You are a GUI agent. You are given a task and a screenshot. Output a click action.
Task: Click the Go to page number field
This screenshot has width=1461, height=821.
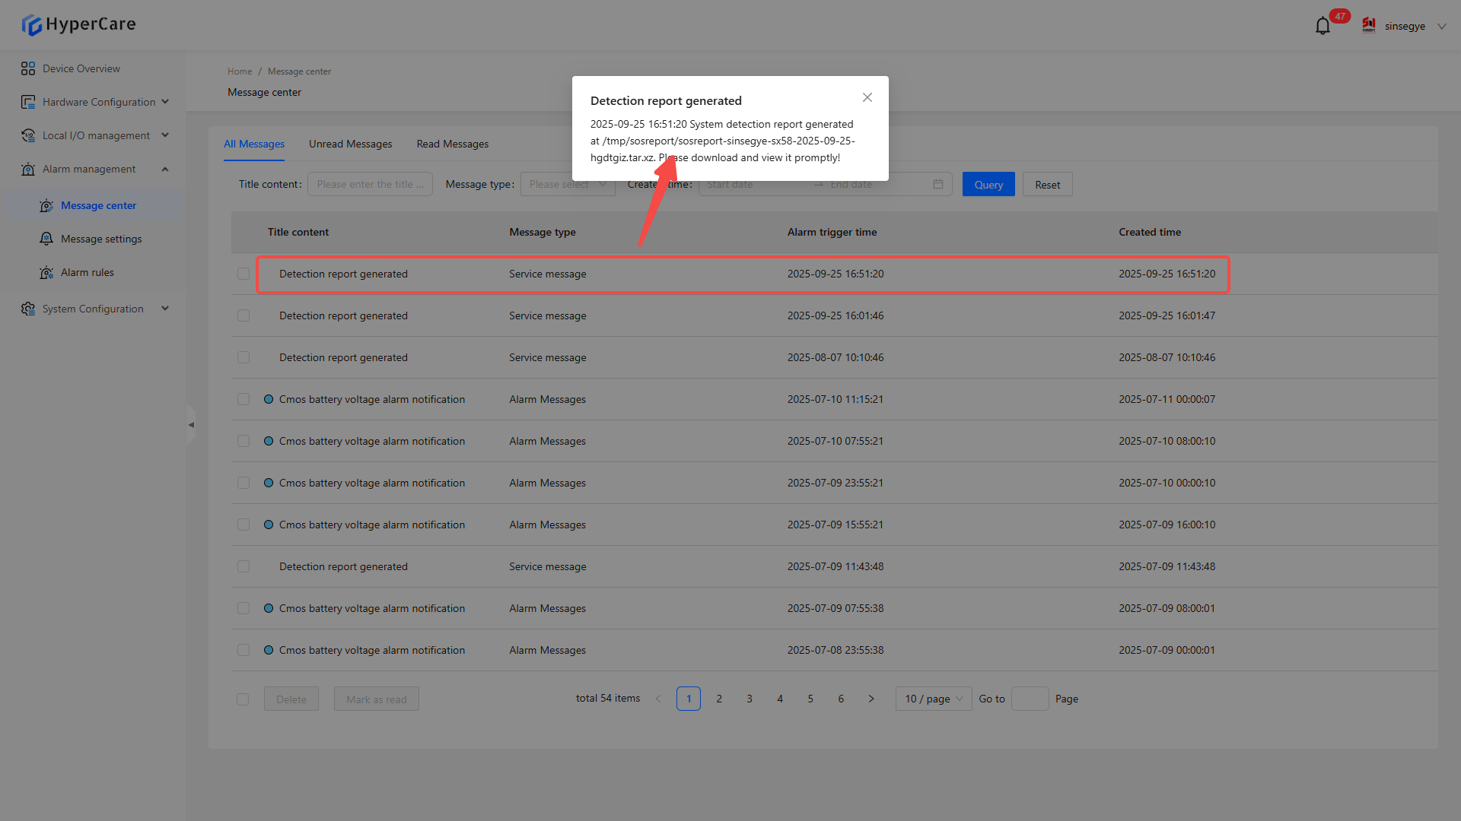pyautogui.click(x=1030, y=699)
